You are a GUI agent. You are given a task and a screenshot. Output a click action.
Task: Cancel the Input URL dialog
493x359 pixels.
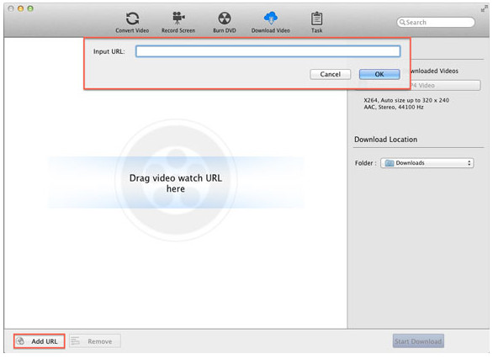point(330,74)
